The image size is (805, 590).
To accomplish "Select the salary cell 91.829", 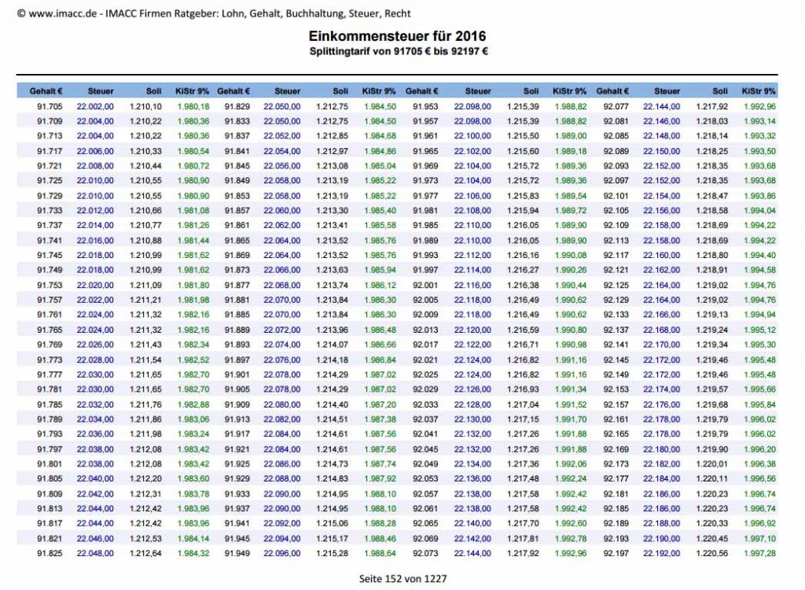I will [237, 106].
